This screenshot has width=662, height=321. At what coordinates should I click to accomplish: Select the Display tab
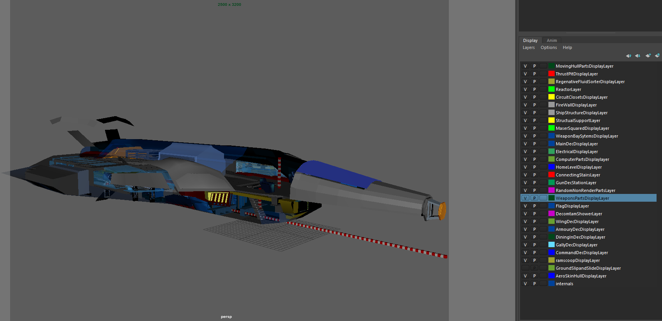point(530,40)
